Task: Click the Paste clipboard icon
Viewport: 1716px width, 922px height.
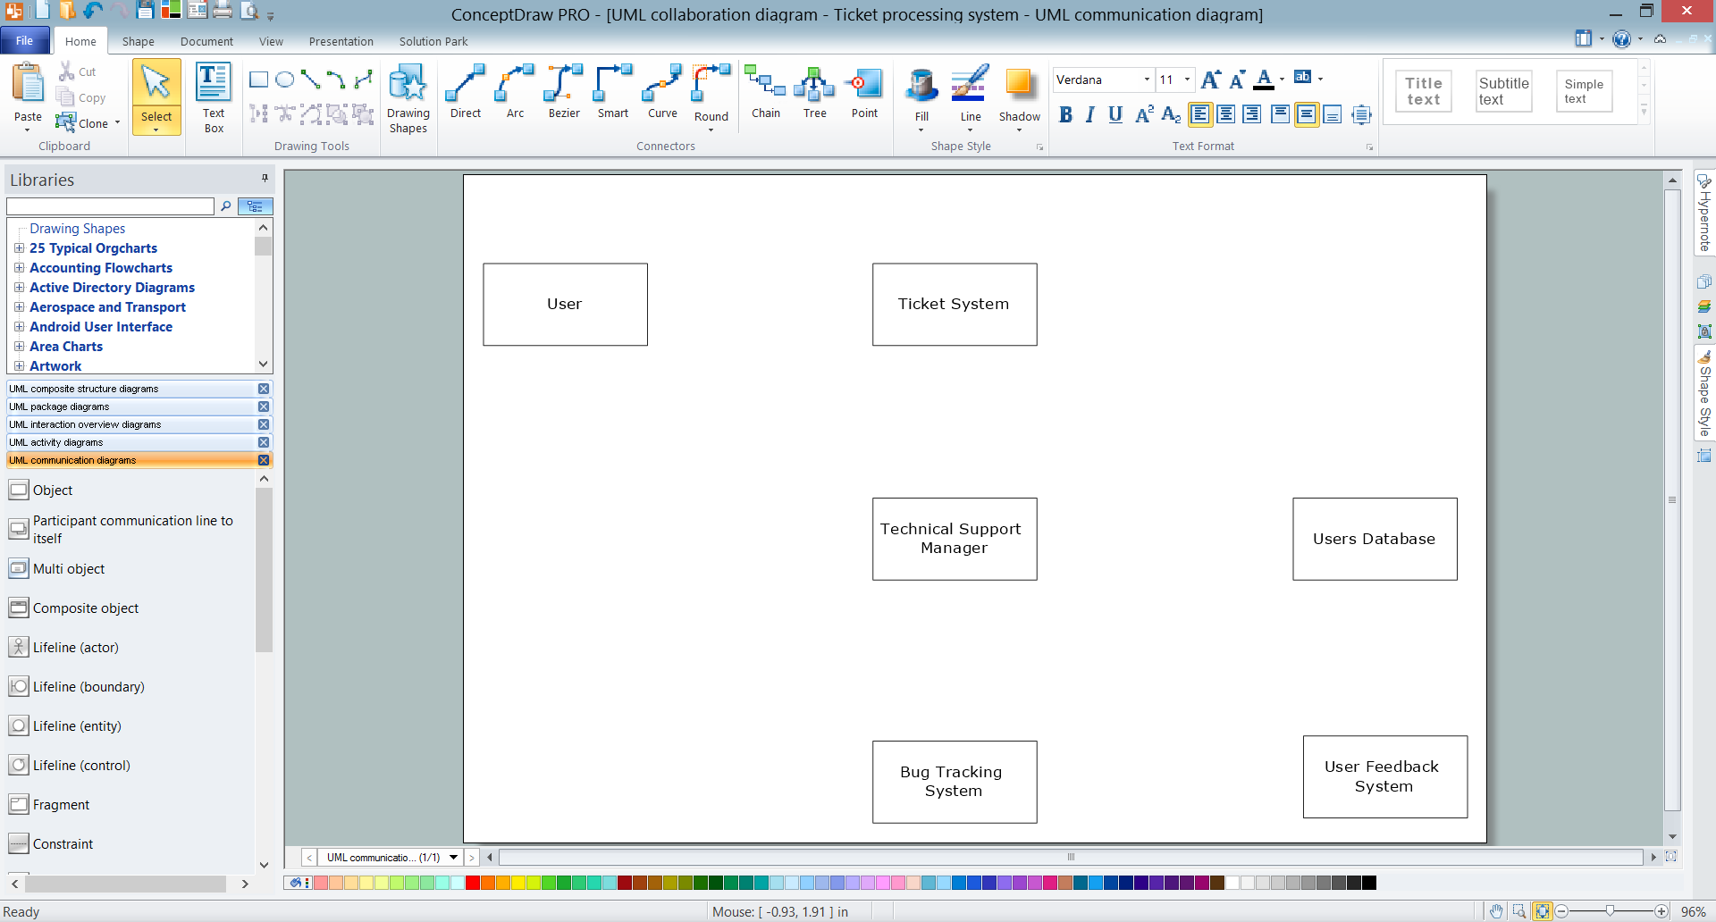Action: tap(28, 83)
